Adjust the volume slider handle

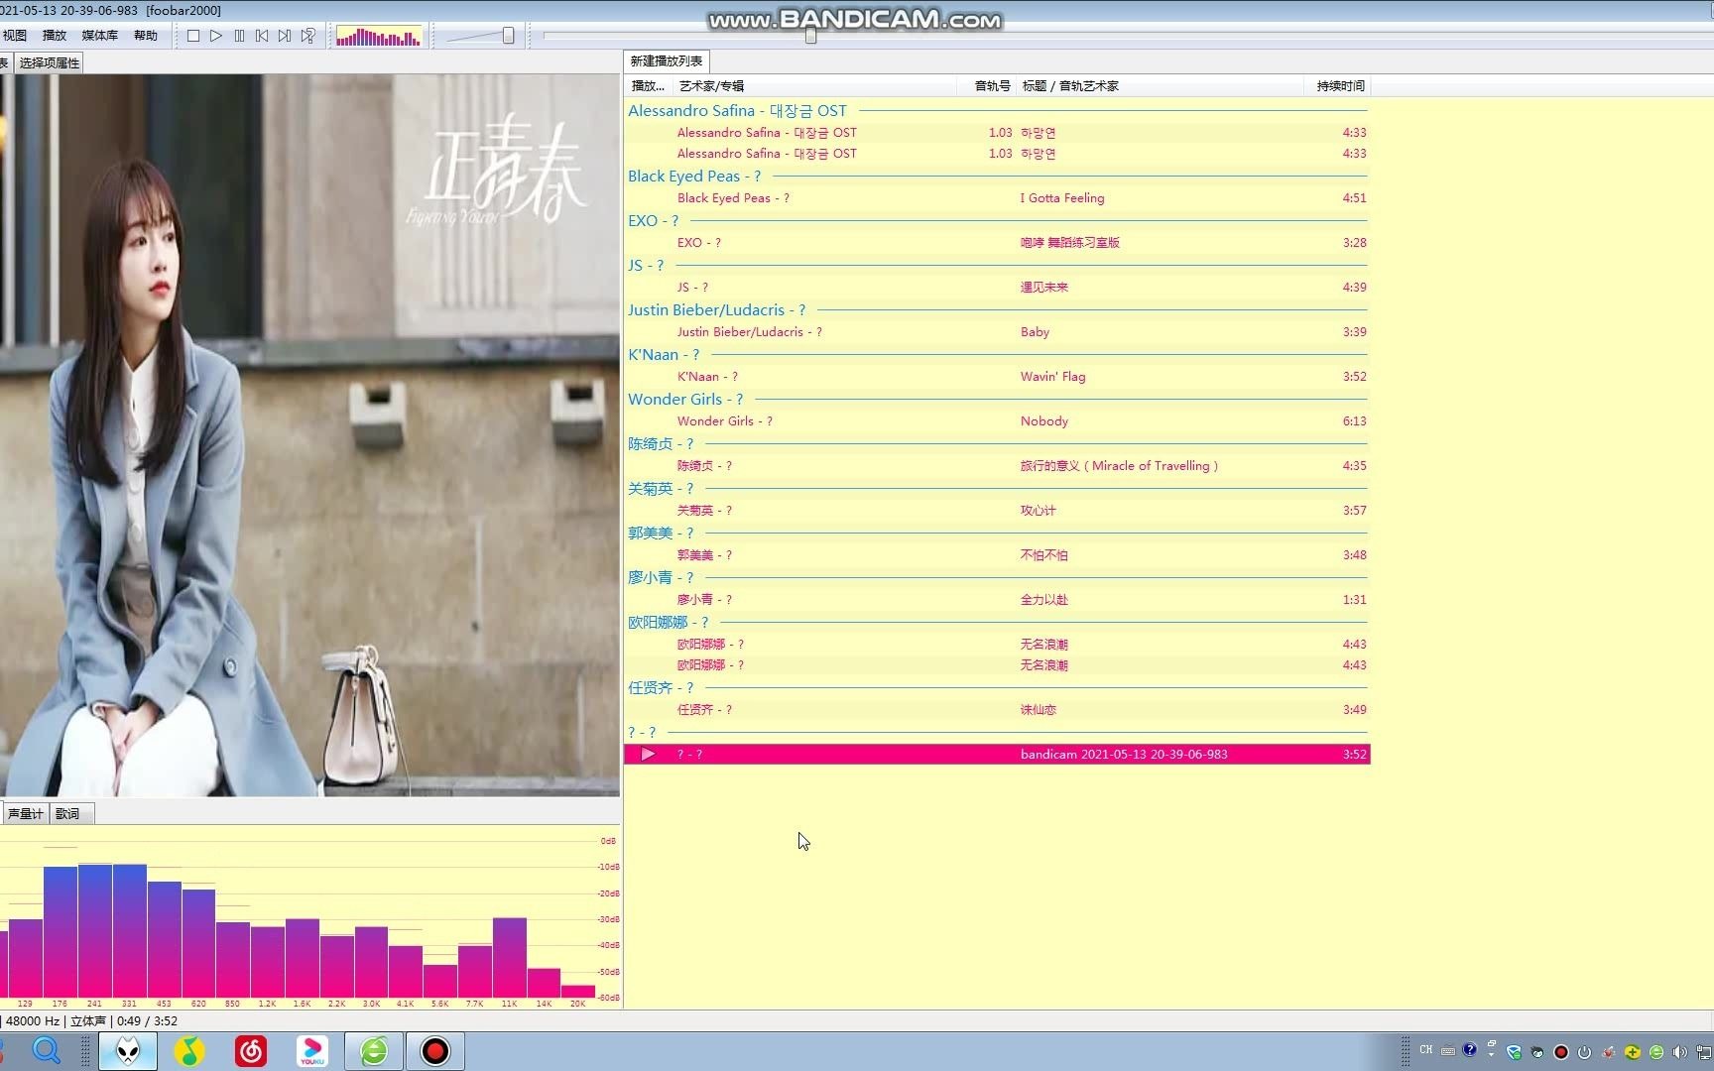pyautogui.click(x=508, y=36)
